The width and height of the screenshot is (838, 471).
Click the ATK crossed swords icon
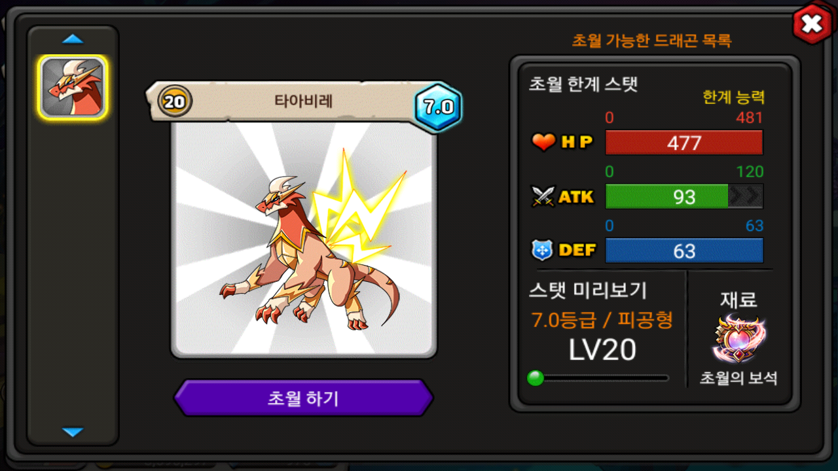tap(543, 196)
